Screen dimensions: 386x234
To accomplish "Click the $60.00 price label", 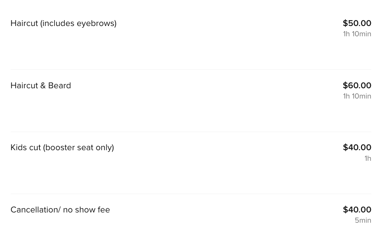I will point(357,85).
